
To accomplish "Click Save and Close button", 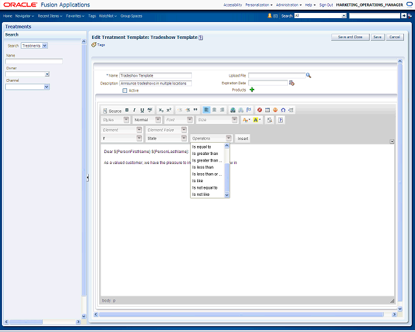I will [350, 37].
